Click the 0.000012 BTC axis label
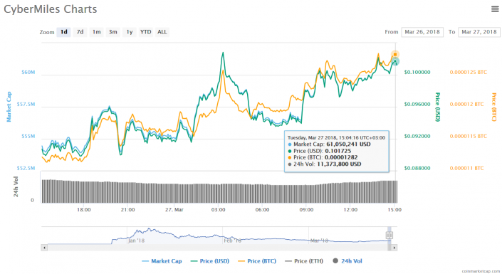This screenshot has height=274, width=502. (x=467, y=105)
